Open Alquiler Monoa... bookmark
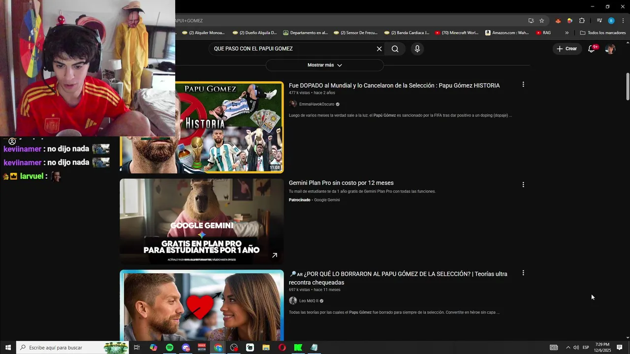The height and width of the screenshot is (354, 630). [203, 33]
